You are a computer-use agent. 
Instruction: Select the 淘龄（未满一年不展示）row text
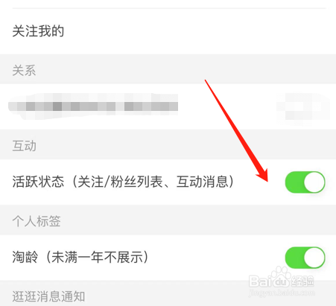point(80,257)
